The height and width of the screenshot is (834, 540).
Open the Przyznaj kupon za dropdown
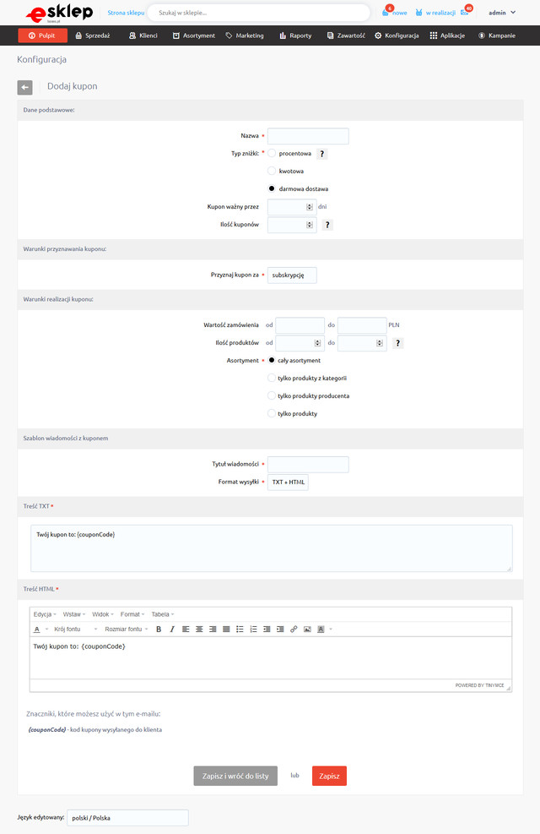click(x=292, y=275)
